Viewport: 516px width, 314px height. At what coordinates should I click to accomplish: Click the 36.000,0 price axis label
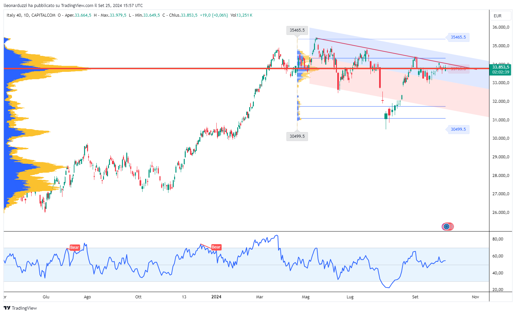click(501, 27)
